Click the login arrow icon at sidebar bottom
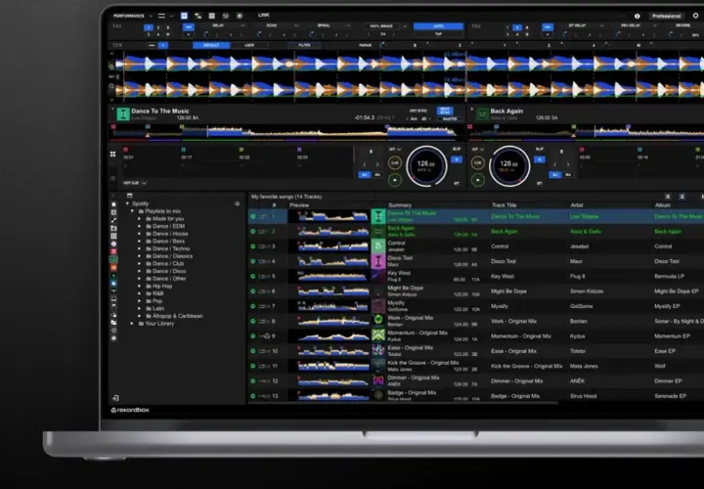The height and width of the screenshot is (489, 704). click(115, 398)
